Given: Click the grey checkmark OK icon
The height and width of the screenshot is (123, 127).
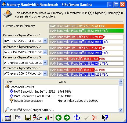Looking at the screenshot, I should (x=87, y=118).
